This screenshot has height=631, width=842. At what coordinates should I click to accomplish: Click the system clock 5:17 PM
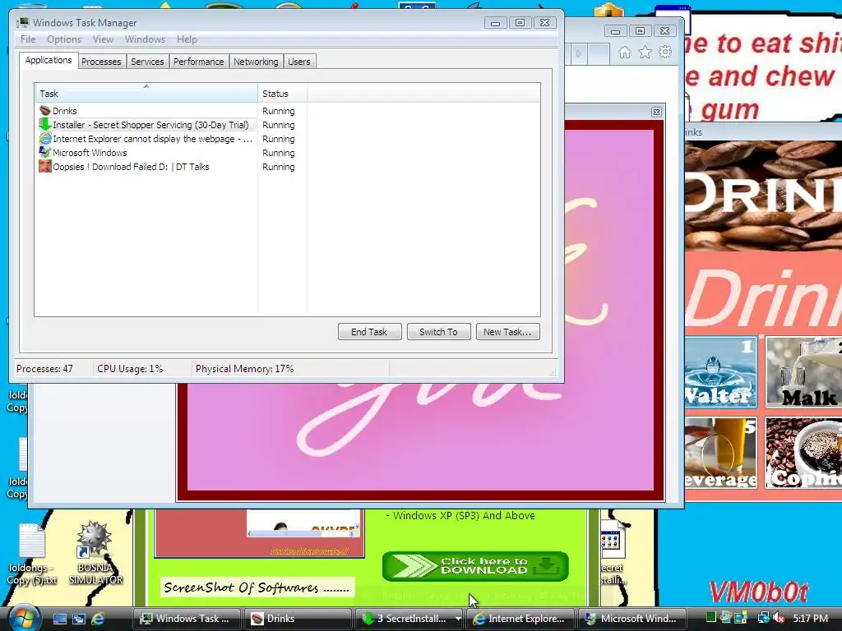(x=810, y=619)
